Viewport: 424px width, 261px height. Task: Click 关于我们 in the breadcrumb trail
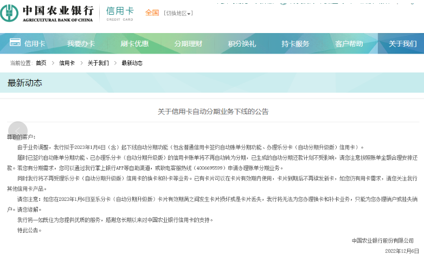point(98,63)
